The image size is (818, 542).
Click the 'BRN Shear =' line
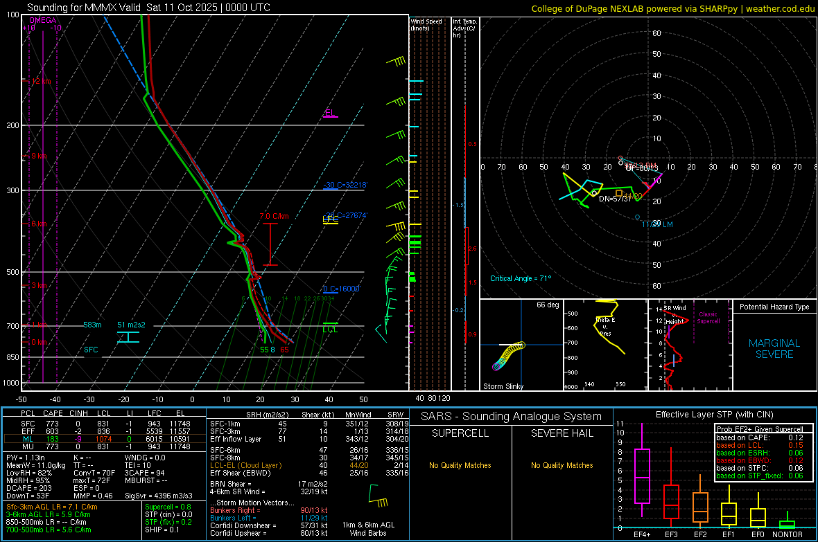point(269,484)
